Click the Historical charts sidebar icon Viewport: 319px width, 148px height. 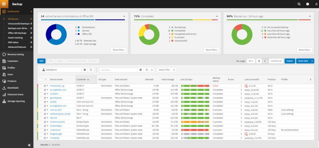pyautogui.click(x=4, y=95)
